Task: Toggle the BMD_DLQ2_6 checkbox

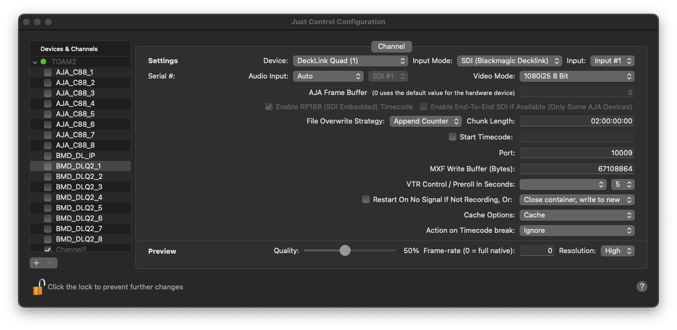Action: [x=48, y=219]
